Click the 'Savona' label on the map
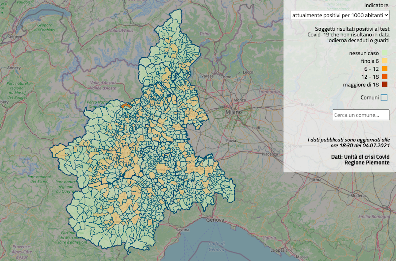 pos(183,230)
